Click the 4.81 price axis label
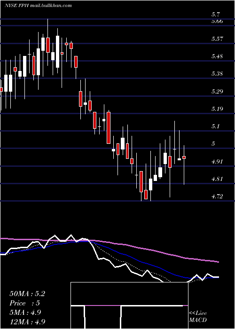Viewport: 235px width, 329px height. tap(217, 179)
